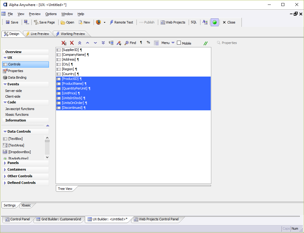Add a [DropdownBox] control
This screenshot has width=304, height=233.
point(17,152)
